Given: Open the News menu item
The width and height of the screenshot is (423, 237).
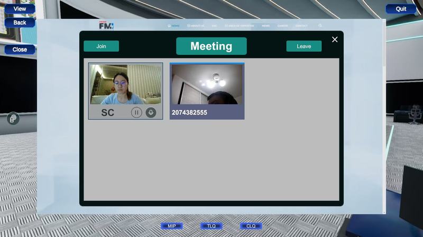Looking at the screenshot, I should point(266,26).
